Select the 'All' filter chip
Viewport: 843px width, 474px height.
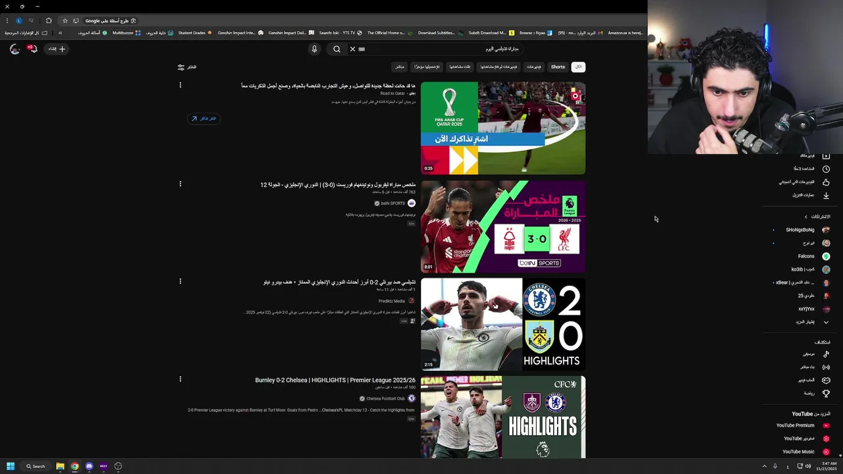click(x=578, y=66)
